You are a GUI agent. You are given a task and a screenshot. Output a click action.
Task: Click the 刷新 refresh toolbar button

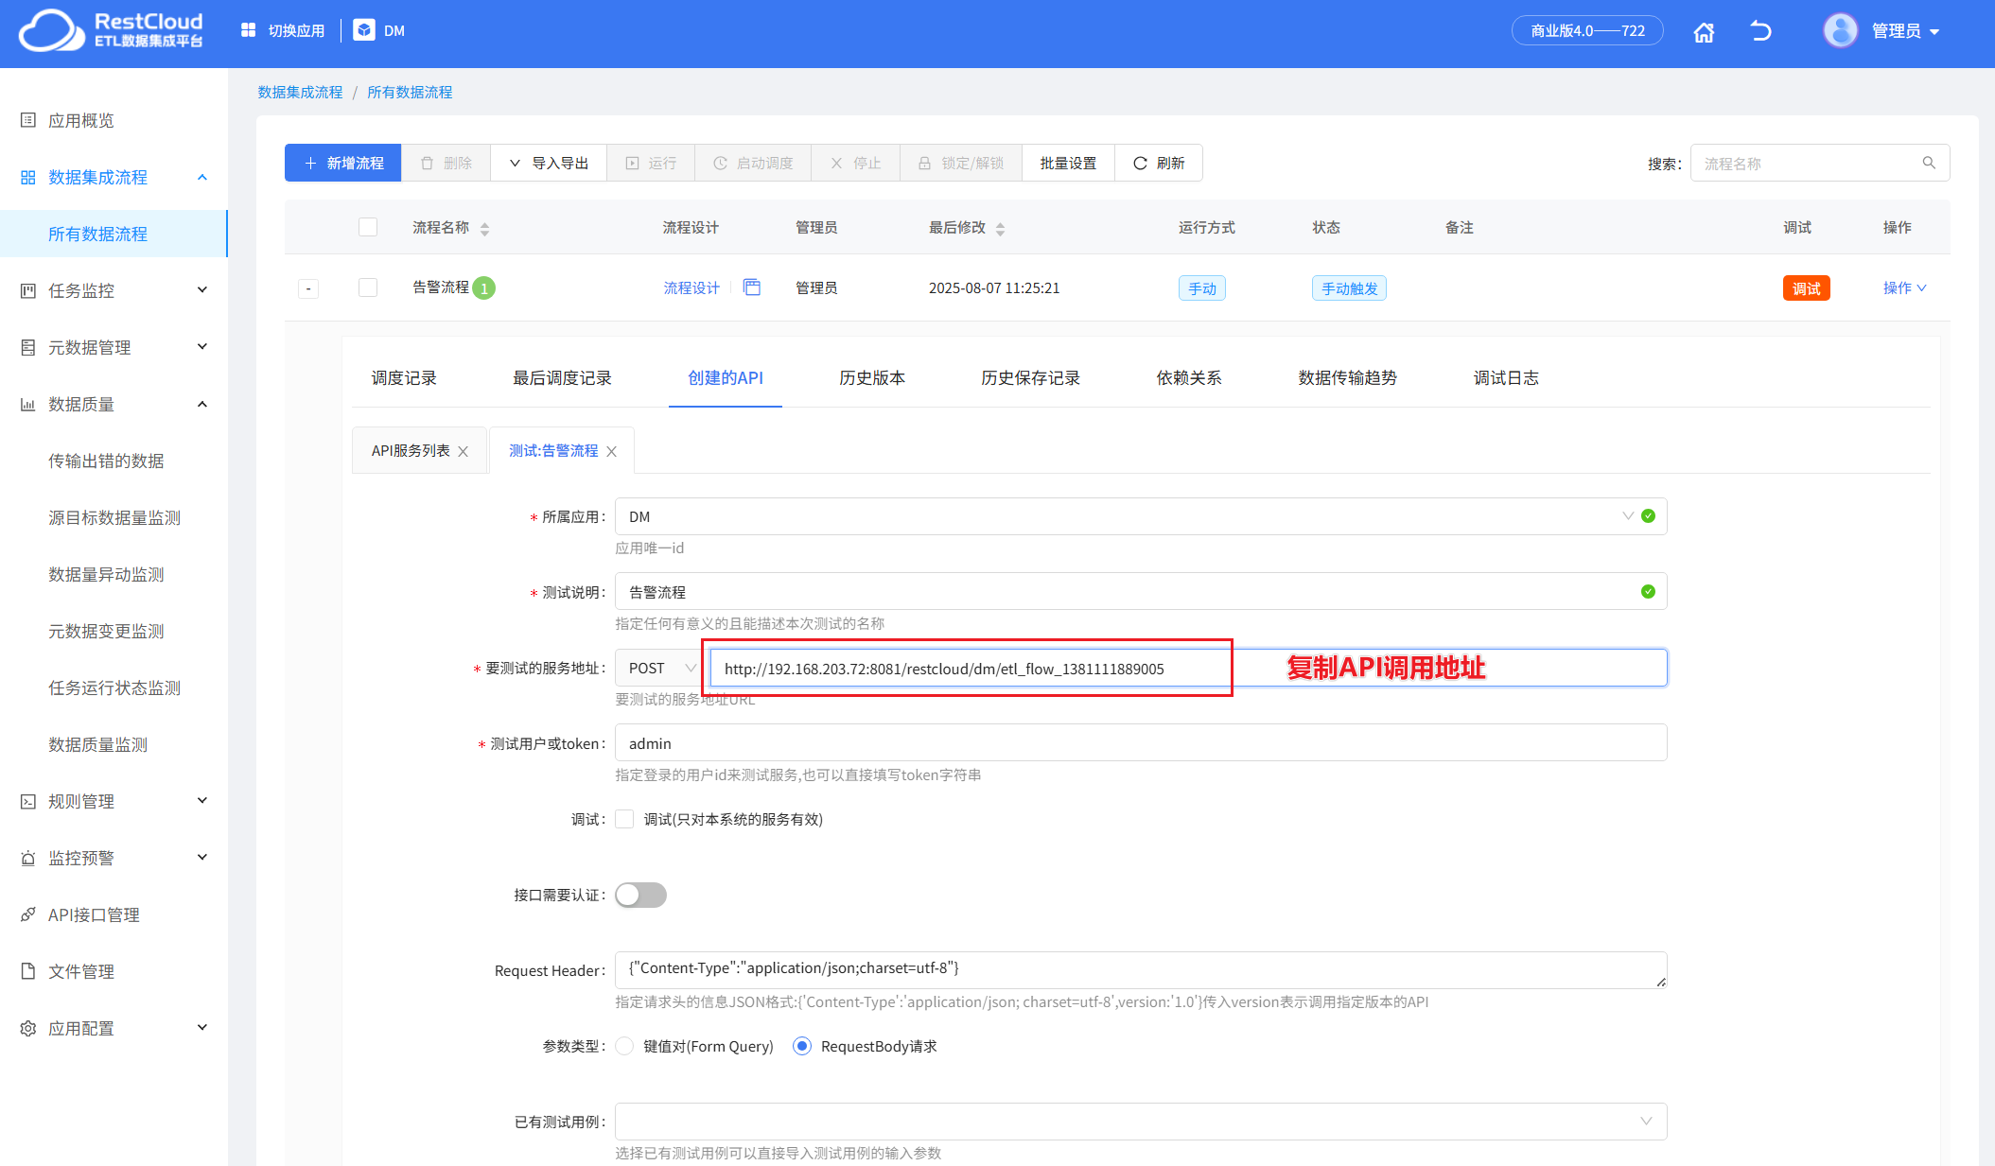pyautogui.click(x=1159, y=163)
